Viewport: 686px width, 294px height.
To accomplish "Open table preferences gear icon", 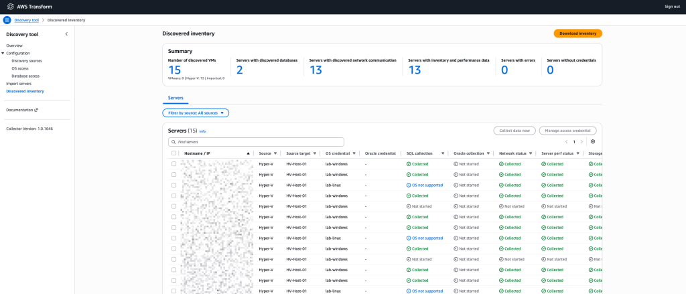I will tap(593, 142).
